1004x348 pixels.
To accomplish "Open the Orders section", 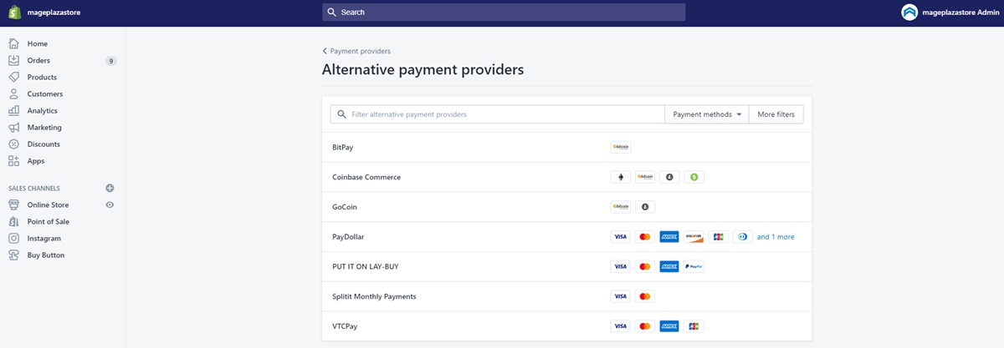I will [38, 60].
